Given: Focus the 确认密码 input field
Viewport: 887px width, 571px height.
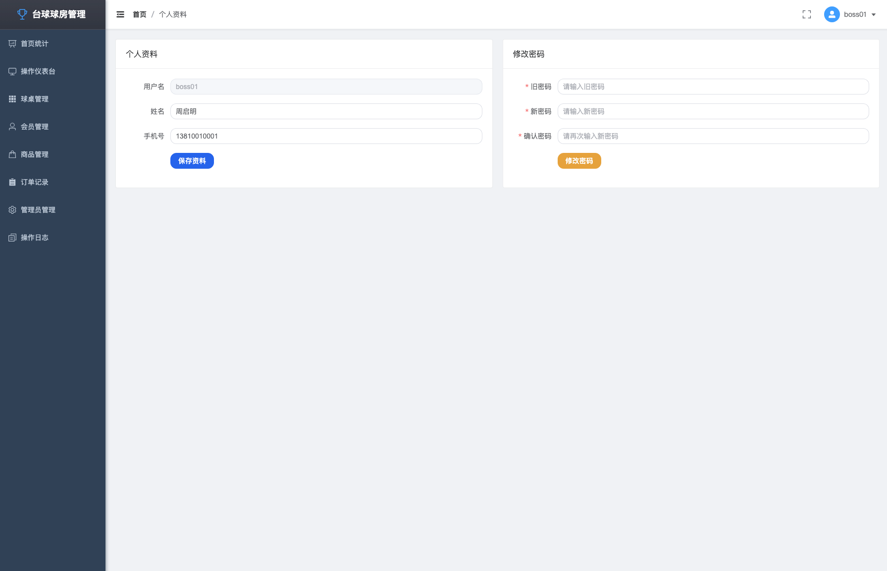Looking at the screenshot, I should 713,136.
